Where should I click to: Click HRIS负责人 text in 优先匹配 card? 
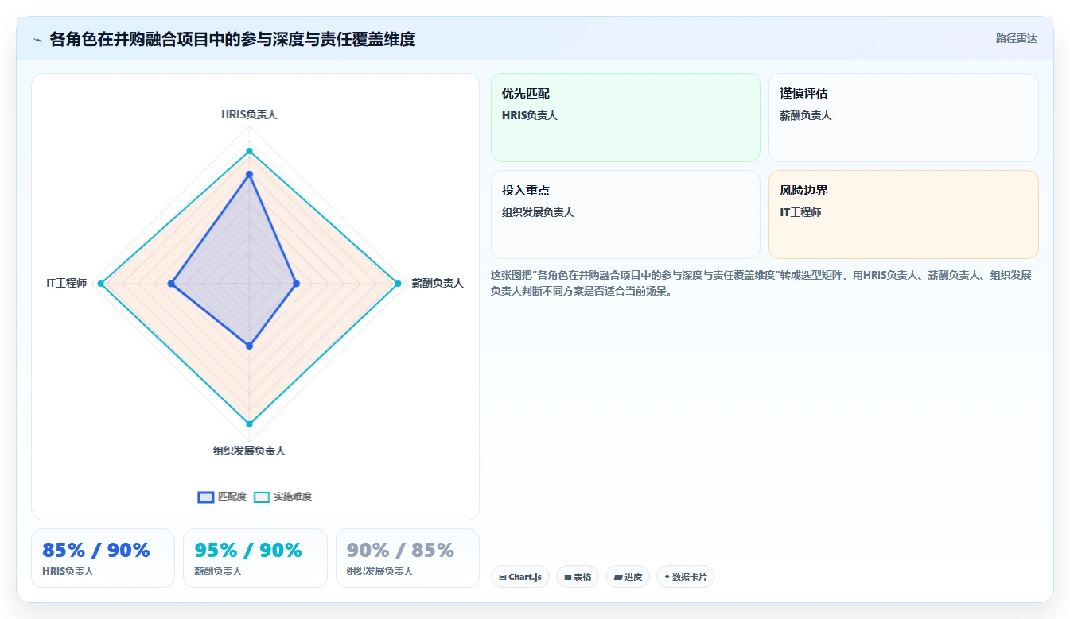click(530, 115)
